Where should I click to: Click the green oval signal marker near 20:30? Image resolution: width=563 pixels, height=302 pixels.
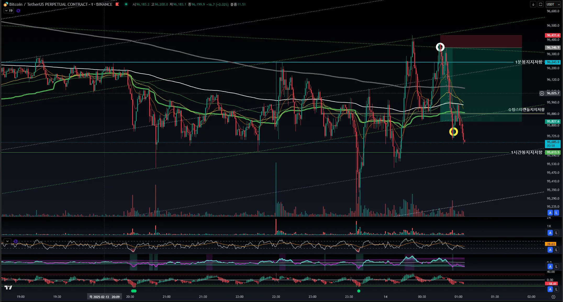click(x=134, y=291)
